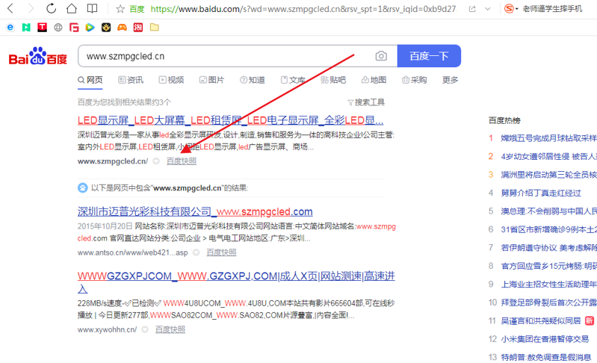Viewport: 597px width, 363px height.
Task: Expand the address bar dropdown chevron
Action: 488,9
